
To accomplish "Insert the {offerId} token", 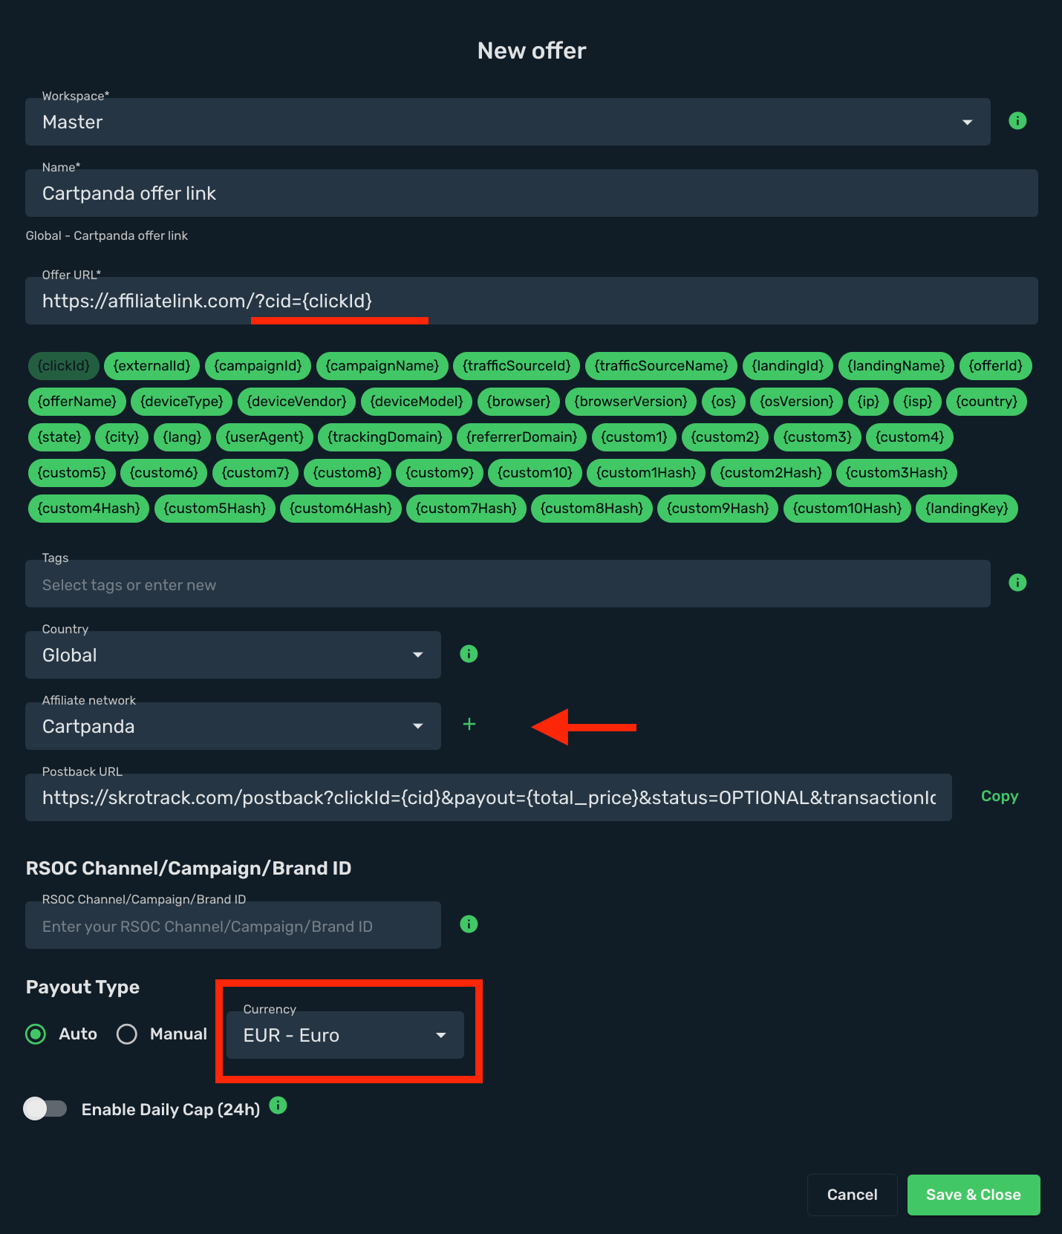I will (x=996, y=366).
